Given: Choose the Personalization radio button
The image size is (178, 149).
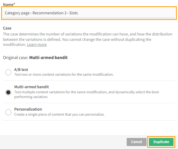Looking at the screenshot, I should coord(8,112).
